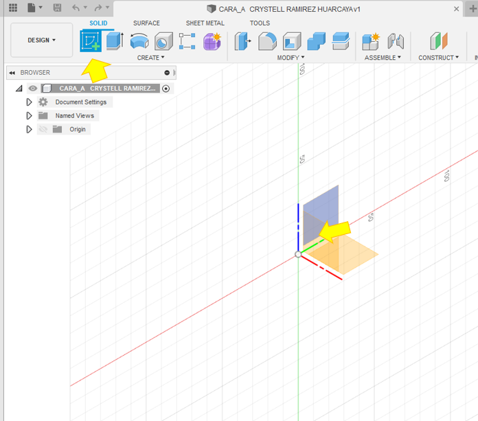Open the Redo history dropdown arrow
Viewport: 478px width, 421px height.
coord(107,8)
